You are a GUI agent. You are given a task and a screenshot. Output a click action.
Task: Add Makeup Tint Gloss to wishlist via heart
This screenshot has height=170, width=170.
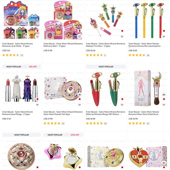[122, 36]
